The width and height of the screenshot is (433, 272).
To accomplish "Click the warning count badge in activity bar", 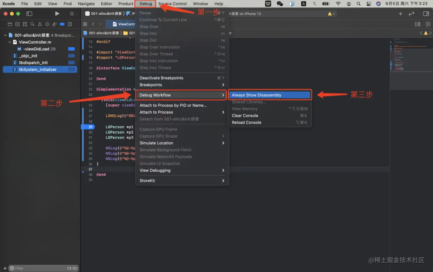I will (x=331, y=14).
